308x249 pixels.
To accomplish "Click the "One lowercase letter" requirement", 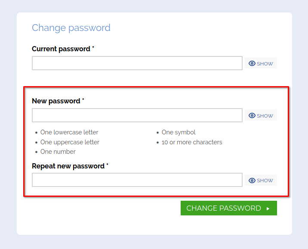I will click(69, 132).
